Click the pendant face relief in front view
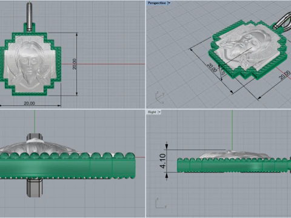This screenshot has height=218, width=291. coord(30,64)
